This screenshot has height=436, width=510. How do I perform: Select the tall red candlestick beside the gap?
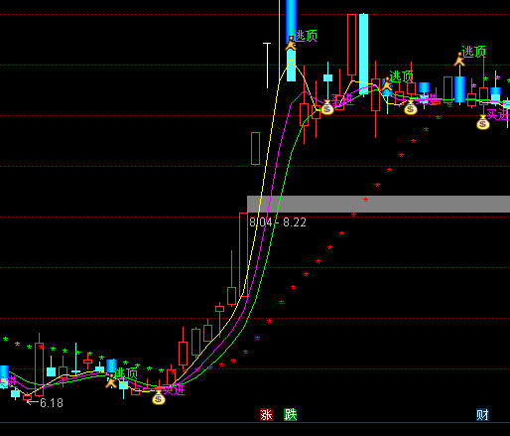[243, 254]
